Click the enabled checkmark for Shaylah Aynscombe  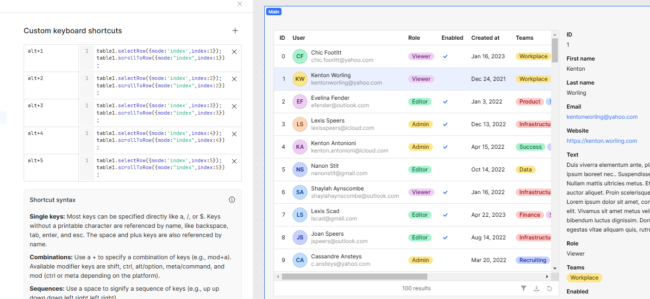point(445,192)
